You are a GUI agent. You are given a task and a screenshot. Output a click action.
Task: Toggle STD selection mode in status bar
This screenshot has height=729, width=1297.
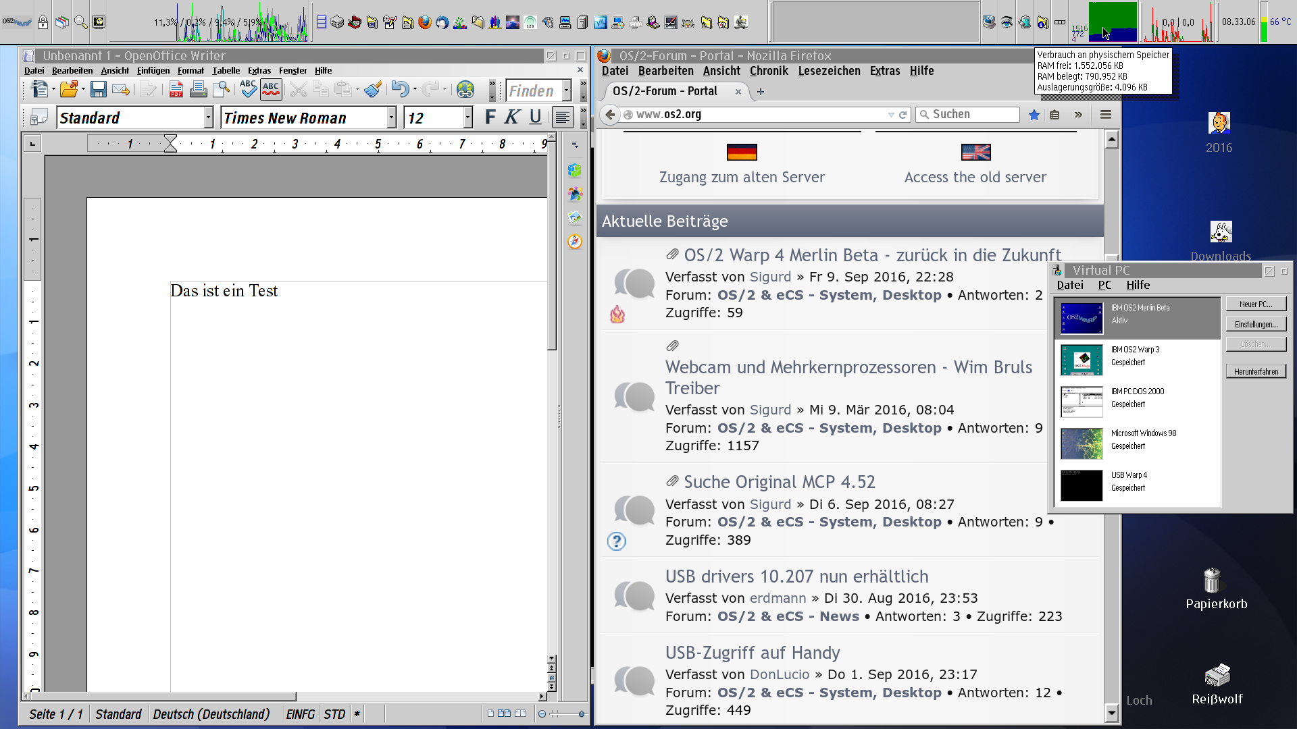(x=334, y=714)
